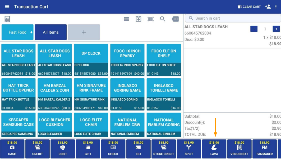Increase ALL STAR DOGS LEASH quantity
Screen dimensions: 281x159
point(276,29)
